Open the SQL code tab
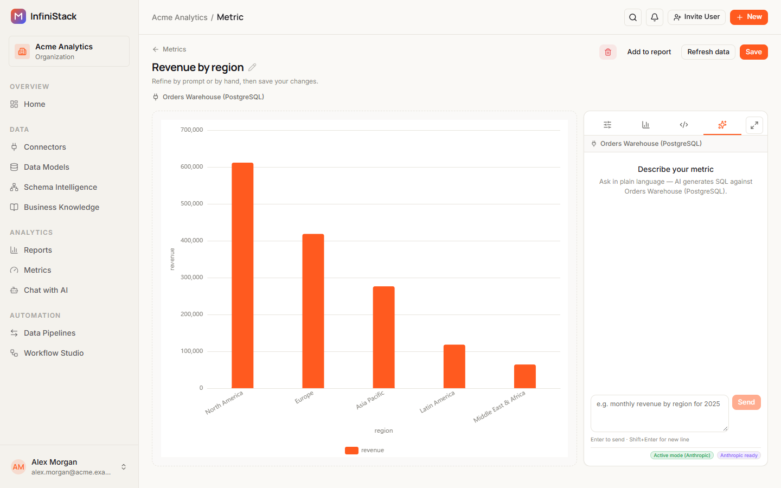The width and height of the screenshot is (781, 488). coord(684,125)
